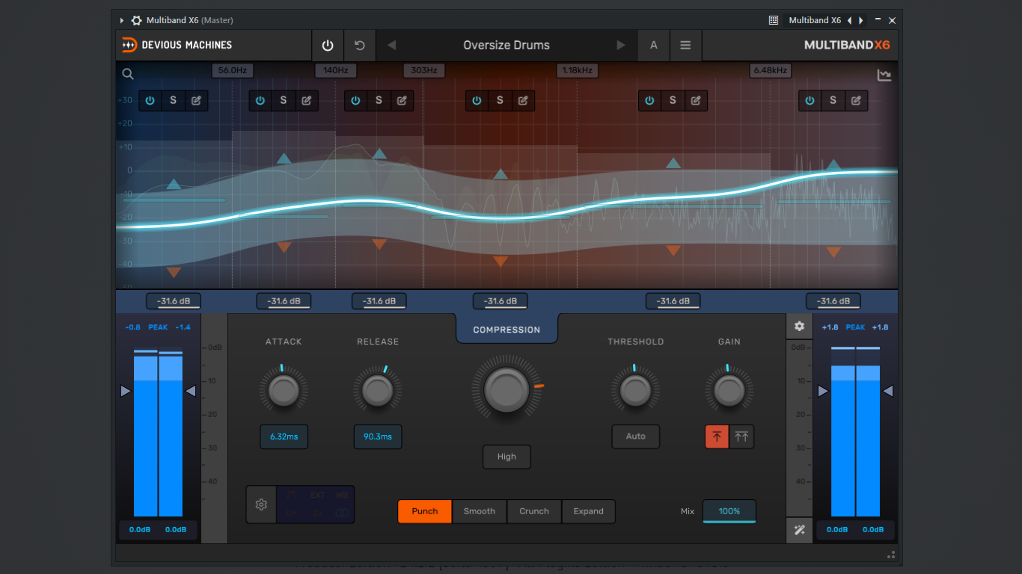Open edit for the band between 1.18kHz and 6.48kHz

(696, 101)
